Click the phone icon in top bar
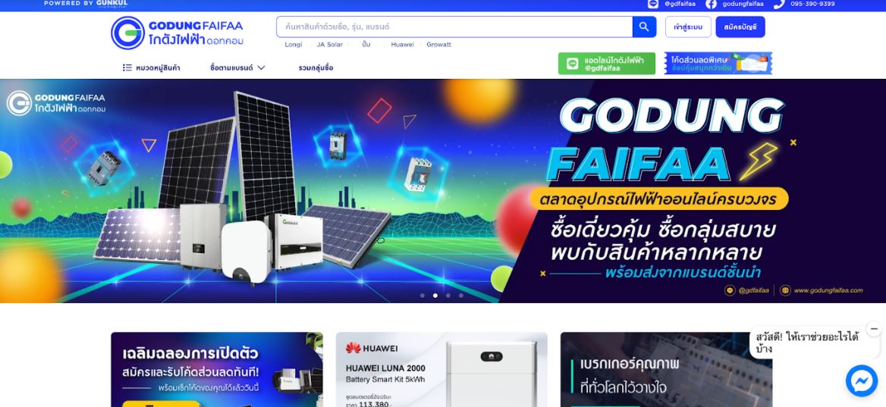Image resolution: width=886 pixels, height=407 pixels. [x=779, y=4]
